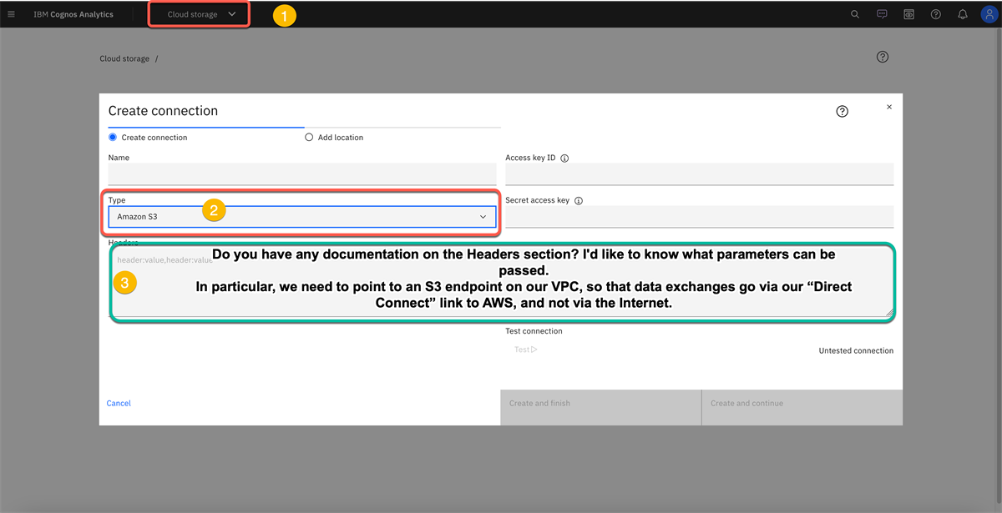The height and width of the screenshot is (513, 1002).
Task: Open the hamburger navigation menu
Action: point(11,14)
